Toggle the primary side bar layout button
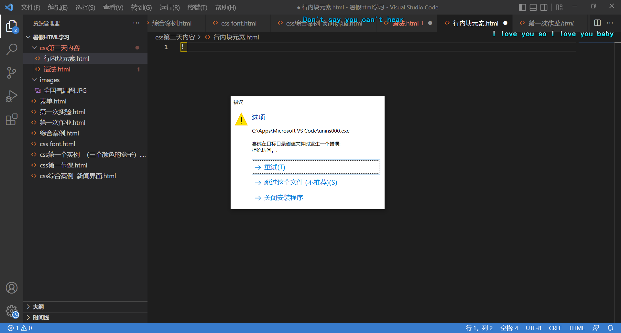 click(522, 7)
